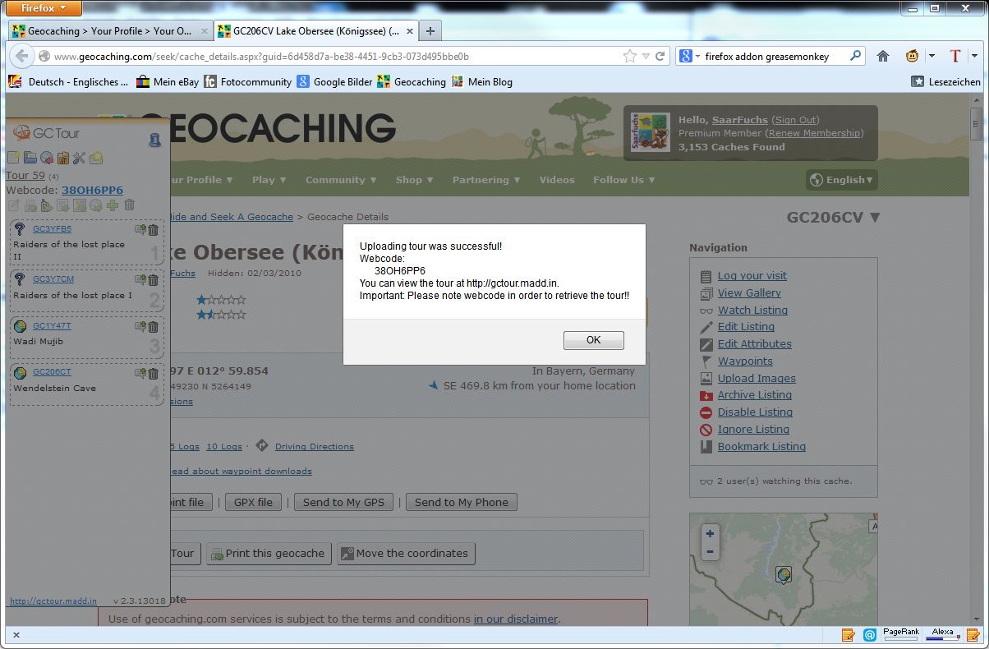This screenshot has height=649, width=989.
Task: Open the Mein eBay bookmark
Action: click(x=168, y=81)
